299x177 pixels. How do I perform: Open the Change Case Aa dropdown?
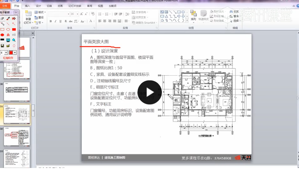[x=83, y=21]
